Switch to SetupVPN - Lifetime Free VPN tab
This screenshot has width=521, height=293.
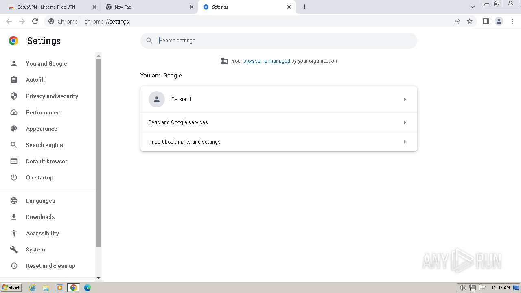click(51, 7)
